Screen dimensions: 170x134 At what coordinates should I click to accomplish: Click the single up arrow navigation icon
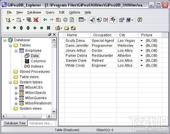8,28
